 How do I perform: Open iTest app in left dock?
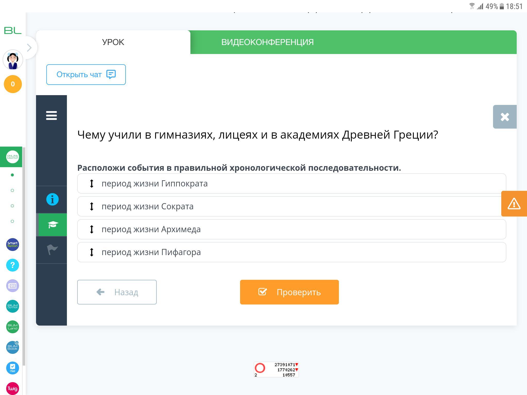(x=13, y=368)
